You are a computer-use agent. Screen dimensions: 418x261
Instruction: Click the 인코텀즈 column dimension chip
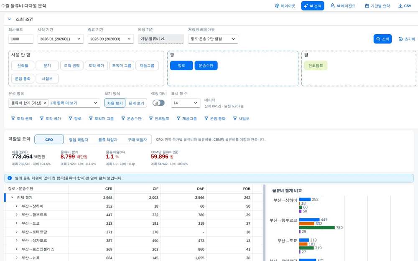[316, 66]
